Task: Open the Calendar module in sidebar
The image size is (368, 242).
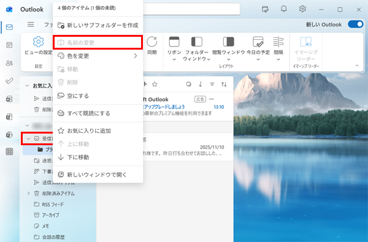Action: [x=9, y=45]
